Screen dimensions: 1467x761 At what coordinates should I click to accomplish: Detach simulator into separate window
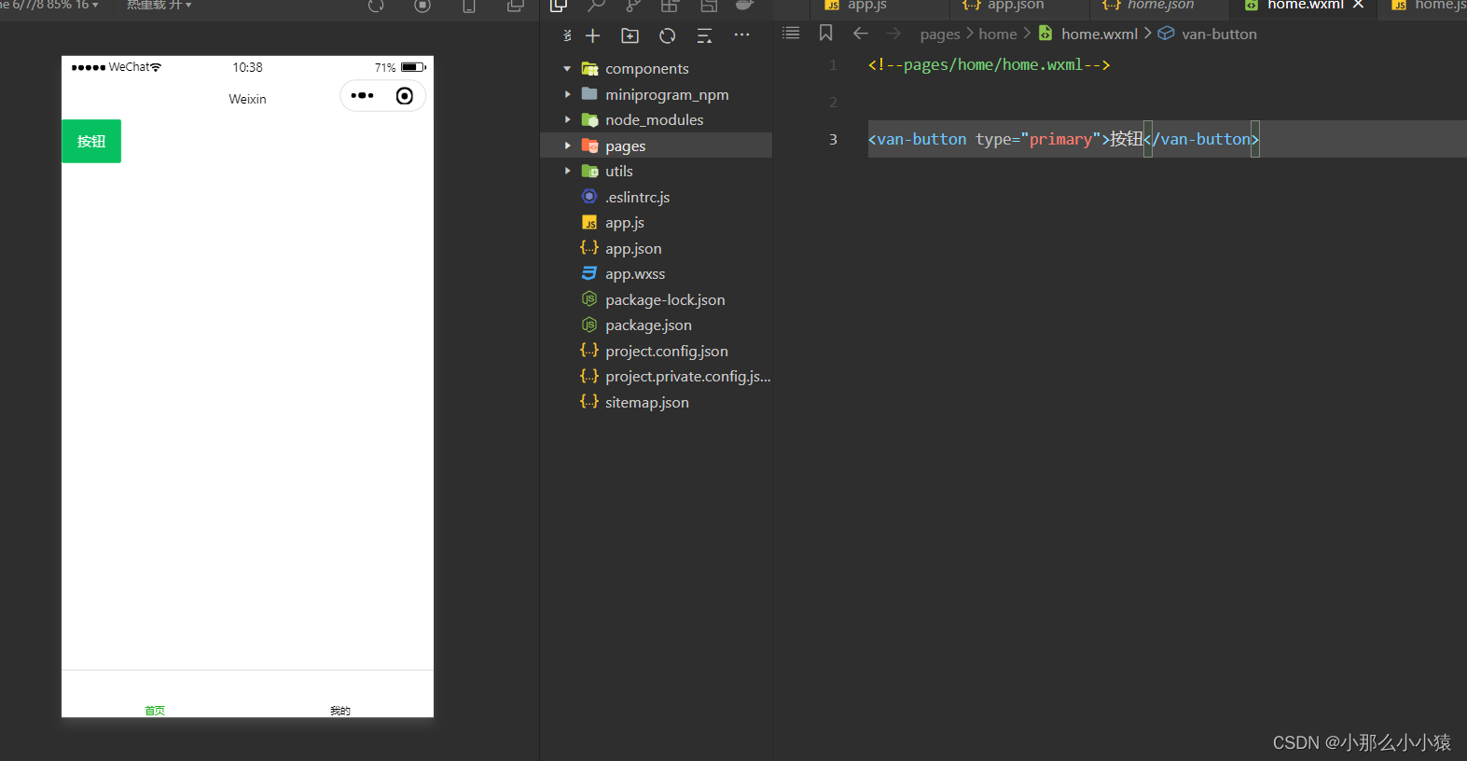click(x=515, y=6)
